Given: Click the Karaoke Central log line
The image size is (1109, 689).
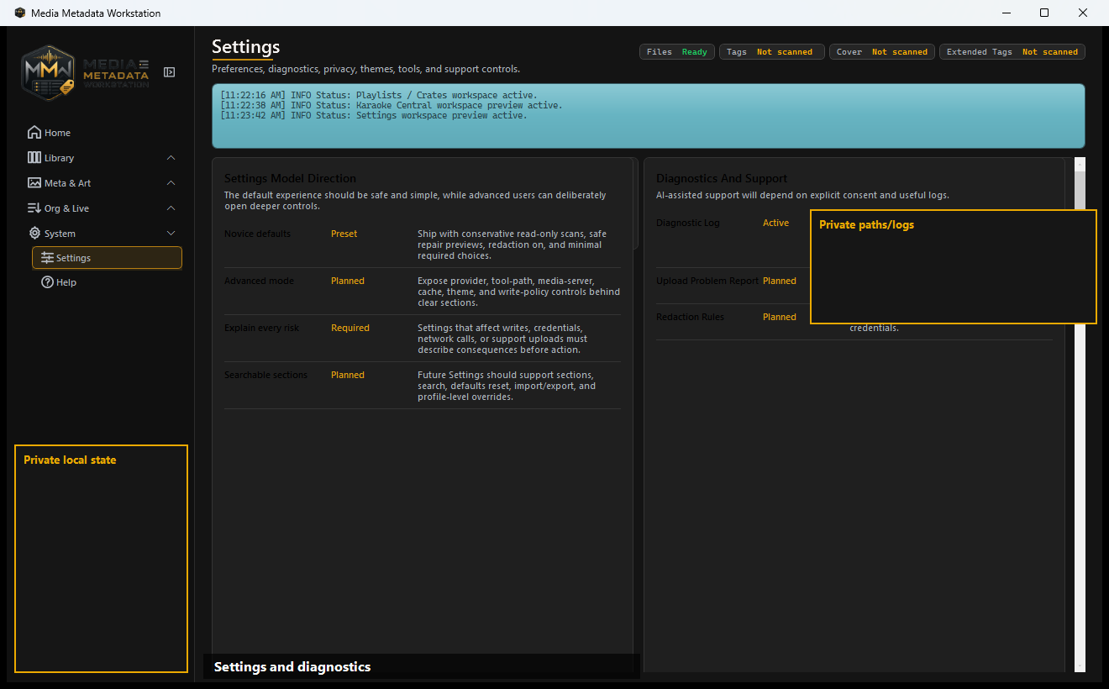Looking at the screenshot, I should click(x=392, y=106).
